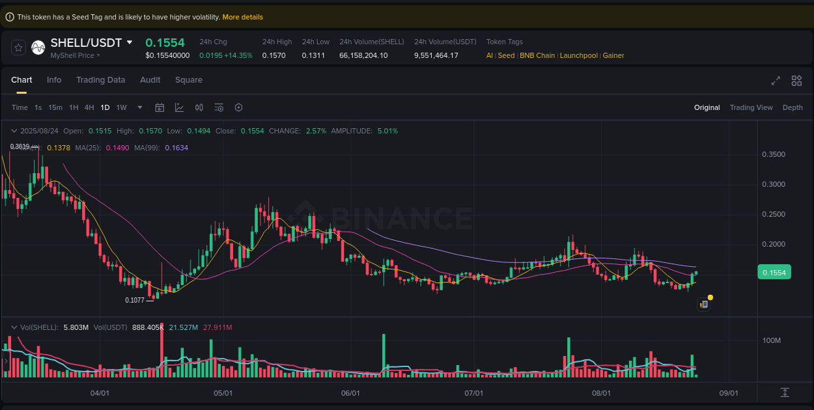The height and width of the screenshot is (410, 814).
Task: Switch to the Trading Data tab
Action: click(101, 79)
